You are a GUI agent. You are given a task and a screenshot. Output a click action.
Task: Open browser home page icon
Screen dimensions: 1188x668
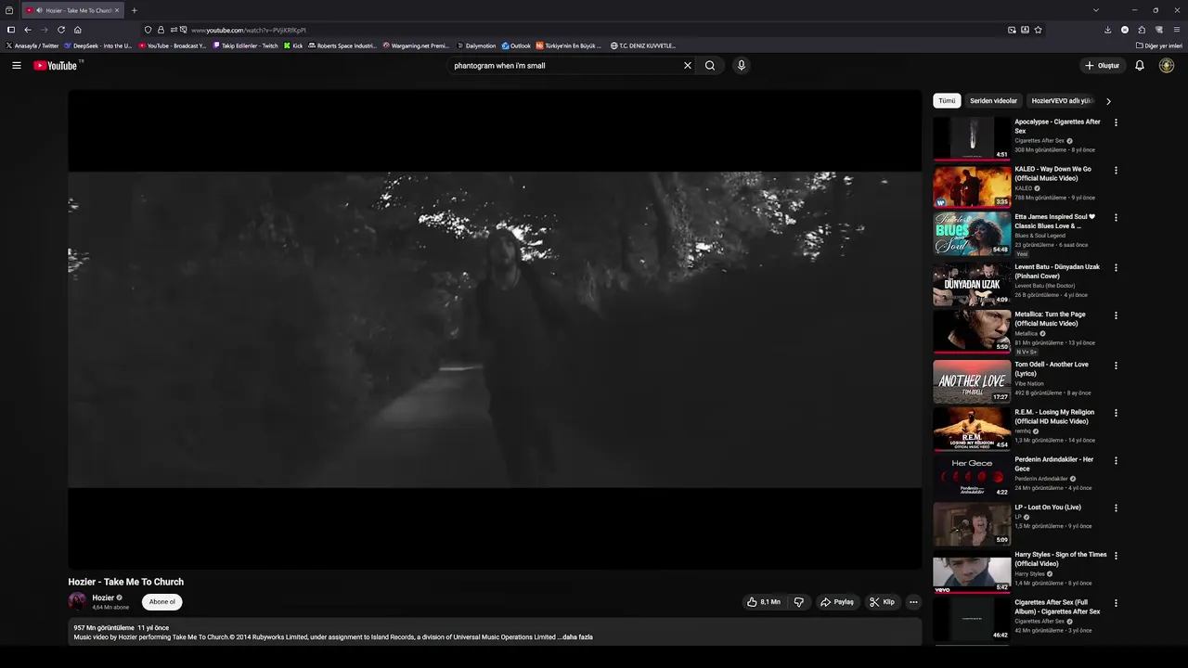point(78,30)
